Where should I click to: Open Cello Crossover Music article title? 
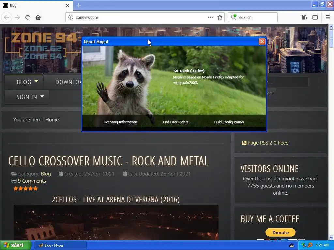(x=108, y=161)
